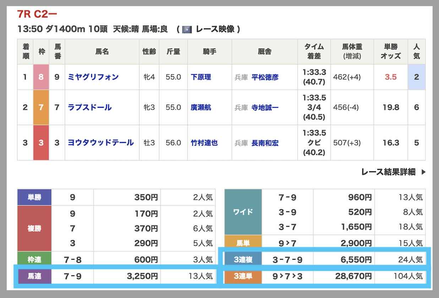Open trainer 長南和宏 profile
Screen dimensions: 439x298
click(x=265, y=143)
